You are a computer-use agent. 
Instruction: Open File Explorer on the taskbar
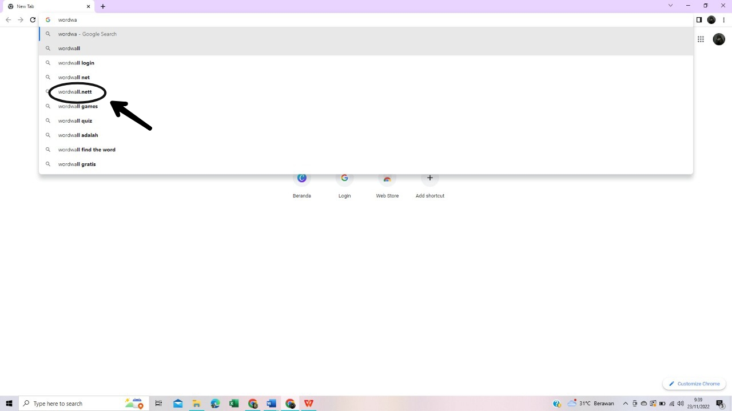pos(196,404)
